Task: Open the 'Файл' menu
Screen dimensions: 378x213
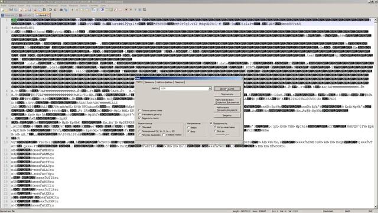Action: (4, 5)
